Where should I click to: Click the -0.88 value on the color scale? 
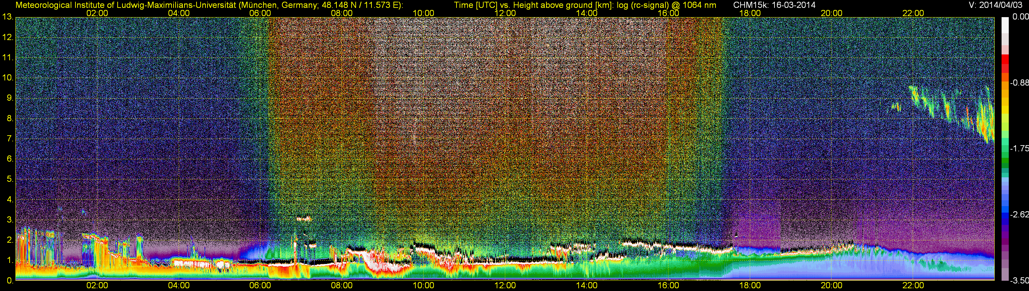point(1019,83)
